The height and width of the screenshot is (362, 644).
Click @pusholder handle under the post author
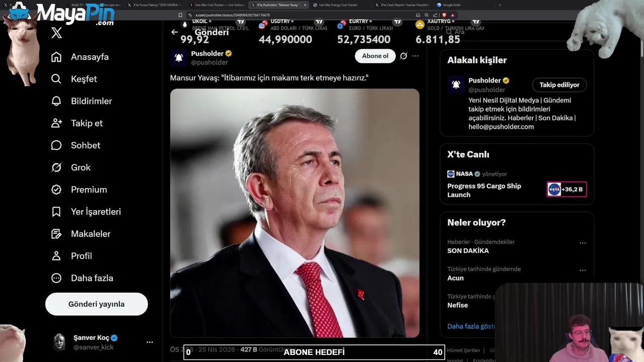click(209, 62)
